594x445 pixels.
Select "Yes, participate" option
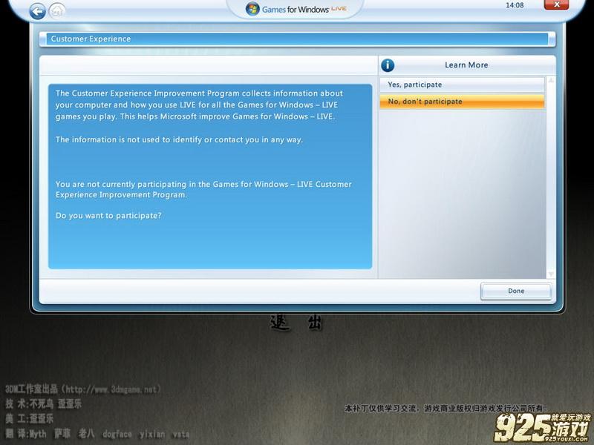click(x=462, y=85)
